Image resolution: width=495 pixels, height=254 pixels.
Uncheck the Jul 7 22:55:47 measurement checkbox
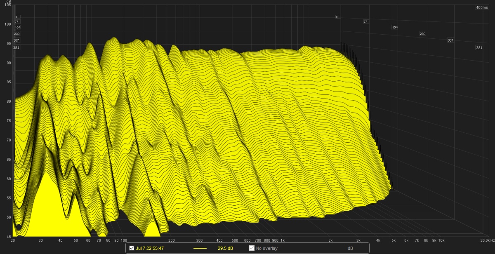132,248
